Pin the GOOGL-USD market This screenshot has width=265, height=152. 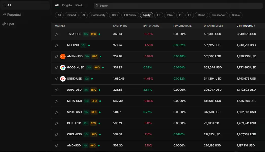click(x=57, y=68)
